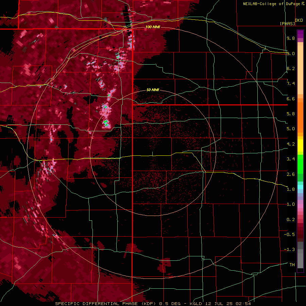
Task: Click the purple segment of the color bar
Action: (300, 34)
